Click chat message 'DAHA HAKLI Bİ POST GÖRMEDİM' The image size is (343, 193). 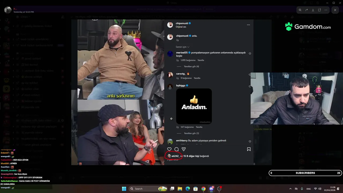tap(34, 181)
